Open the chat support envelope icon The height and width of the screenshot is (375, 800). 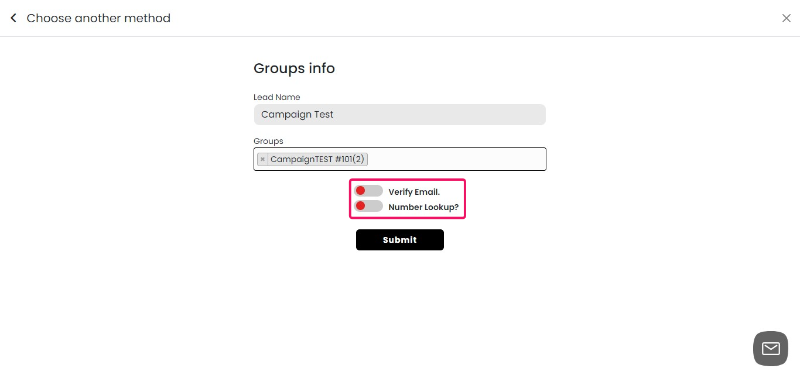point(770,348)
